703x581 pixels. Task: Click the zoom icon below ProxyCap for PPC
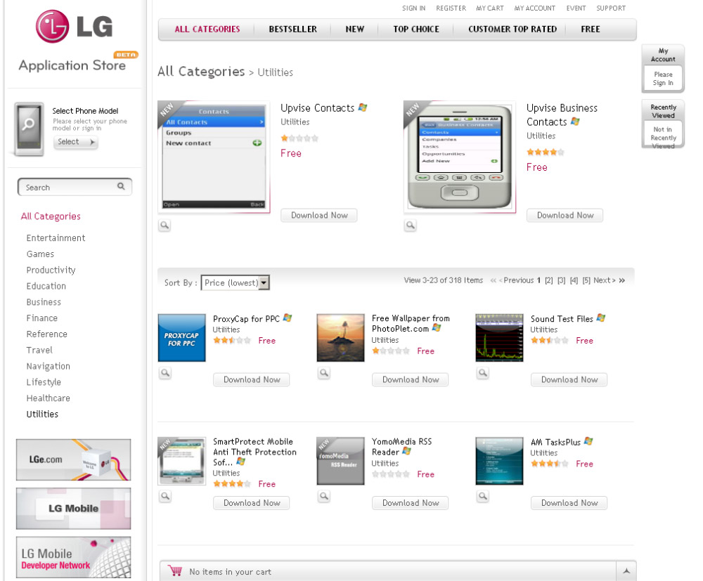pos(165,373)
